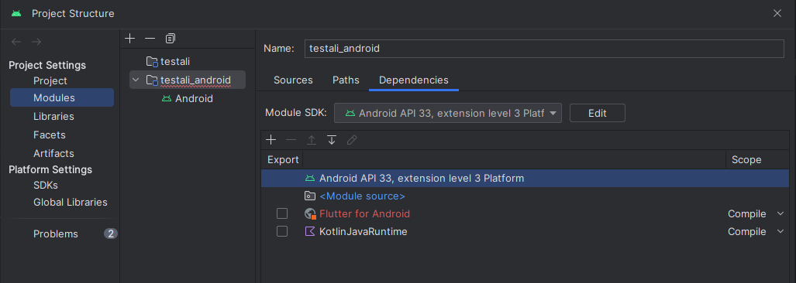Click the Module source folder icon
The image size is (796, 283).
(x=310, y=196)
